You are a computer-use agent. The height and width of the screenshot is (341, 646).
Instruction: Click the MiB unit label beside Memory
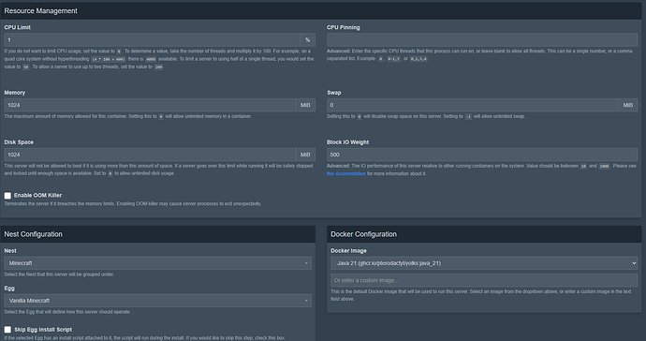pyautogui.click(x=305, y=105)
